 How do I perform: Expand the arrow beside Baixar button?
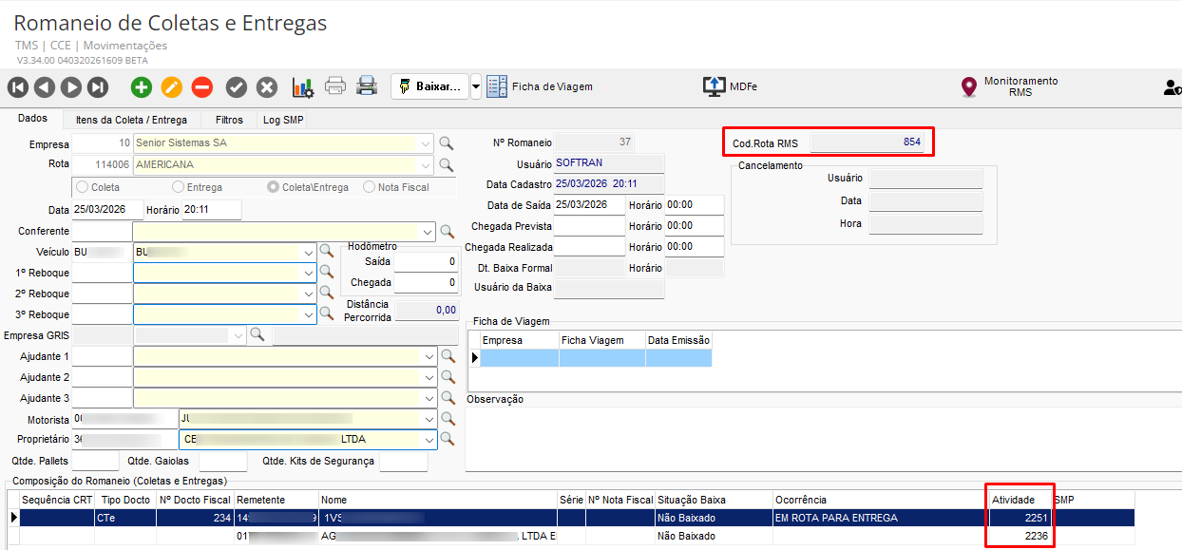click(476, 86)
